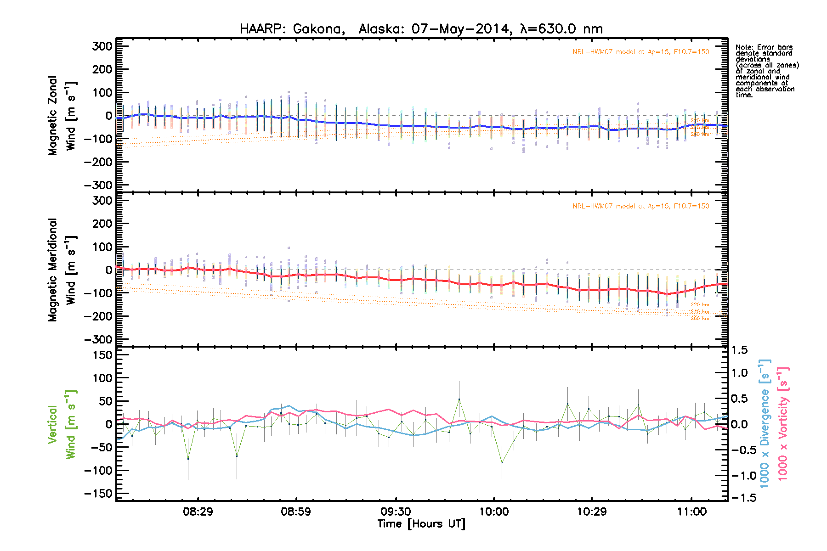
Task: Click the NRL-HWM07 model label in meridional panel
Action: 640,206
